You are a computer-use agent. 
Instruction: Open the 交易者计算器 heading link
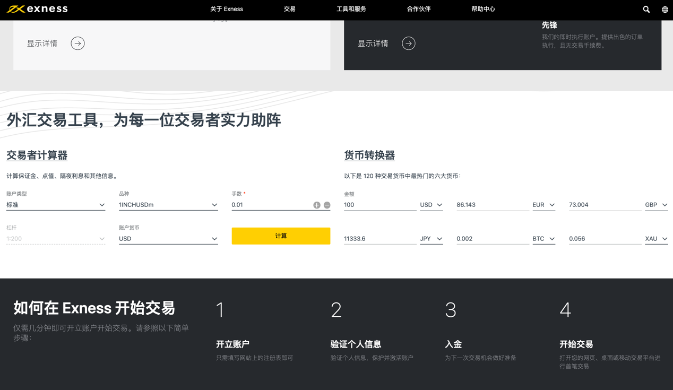click(x=37, y=155)
